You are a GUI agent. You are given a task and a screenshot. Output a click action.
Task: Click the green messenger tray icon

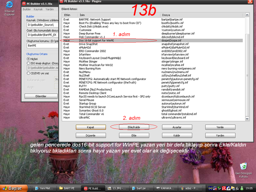click(x=242, y=188)
